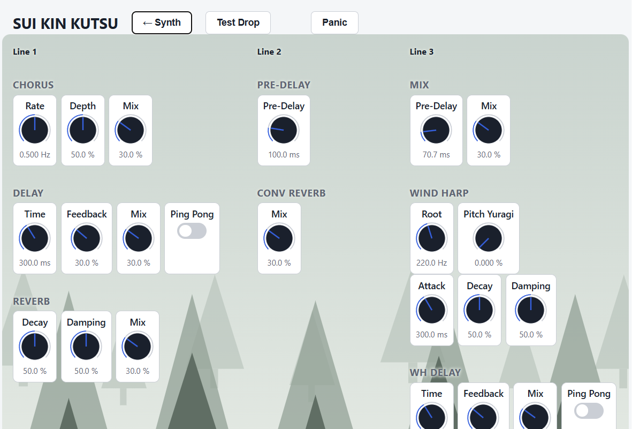This screenshot has width=632, height=429.
Task: Click the Line 3 heading
Action: click(x=422, y=51)
